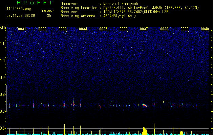Screen dimensions: 213x135
Task: Click the 0837 time marker
Action: [144, 29]
